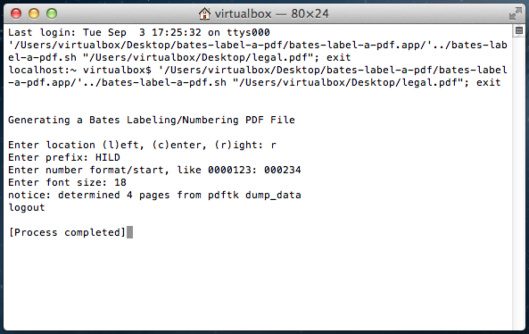The image size is (529, 334).
Task: Click the vertical scrollbar track
Action: point(519,182)
